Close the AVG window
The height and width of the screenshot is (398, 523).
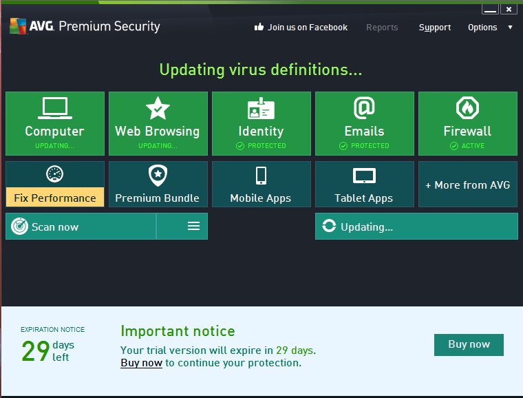[x=509, y=10]
